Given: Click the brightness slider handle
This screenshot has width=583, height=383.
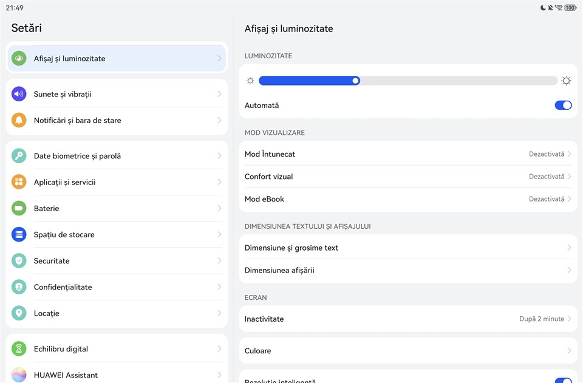Looking at the screenshot, I should [x=356, y=81].
